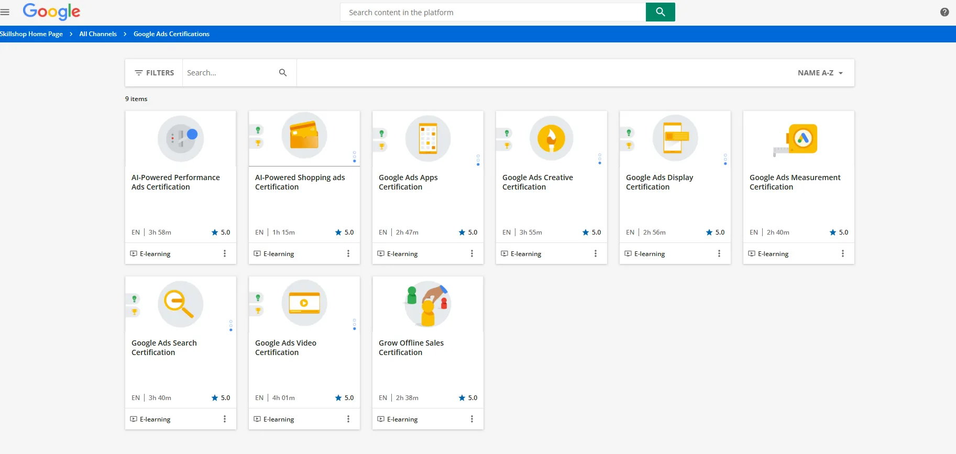The image size is (956, 454).
Task: Click E-learning label on Google Ads Video card
Action: coord(279,419)
